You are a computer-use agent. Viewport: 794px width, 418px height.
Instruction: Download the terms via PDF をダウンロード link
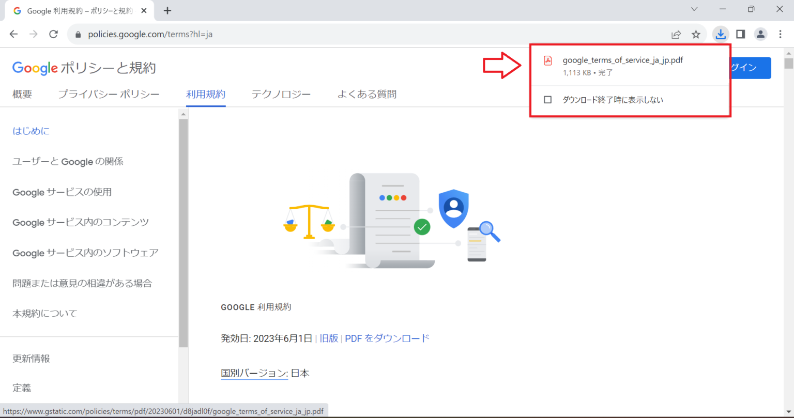point(387,338)
